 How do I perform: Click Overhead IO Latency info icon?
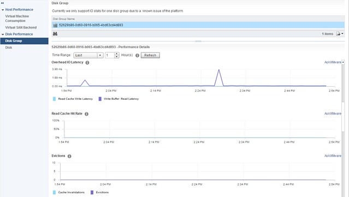[87, 62]
